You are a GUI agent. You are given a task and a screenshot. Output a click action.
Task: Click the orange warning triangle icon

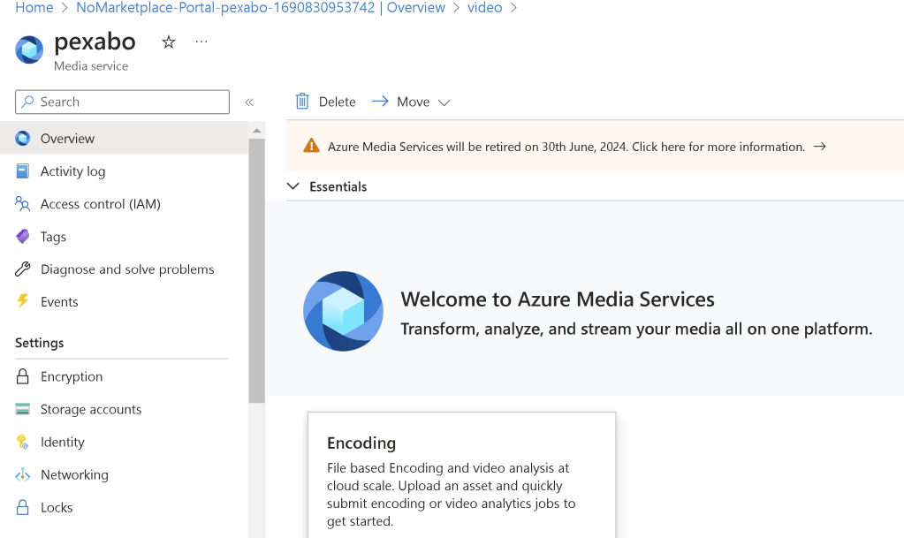pyautogui.click(x=311, y=146)
